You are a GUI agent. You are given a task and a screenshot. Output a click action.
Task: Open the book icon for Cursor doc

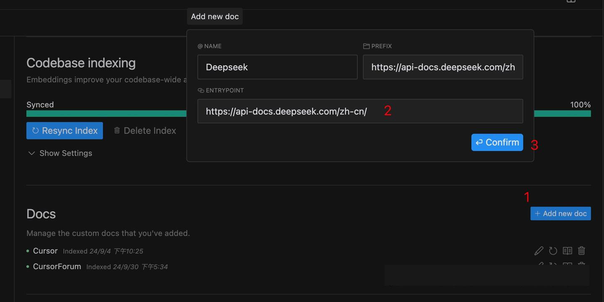(x=567, y=251)
